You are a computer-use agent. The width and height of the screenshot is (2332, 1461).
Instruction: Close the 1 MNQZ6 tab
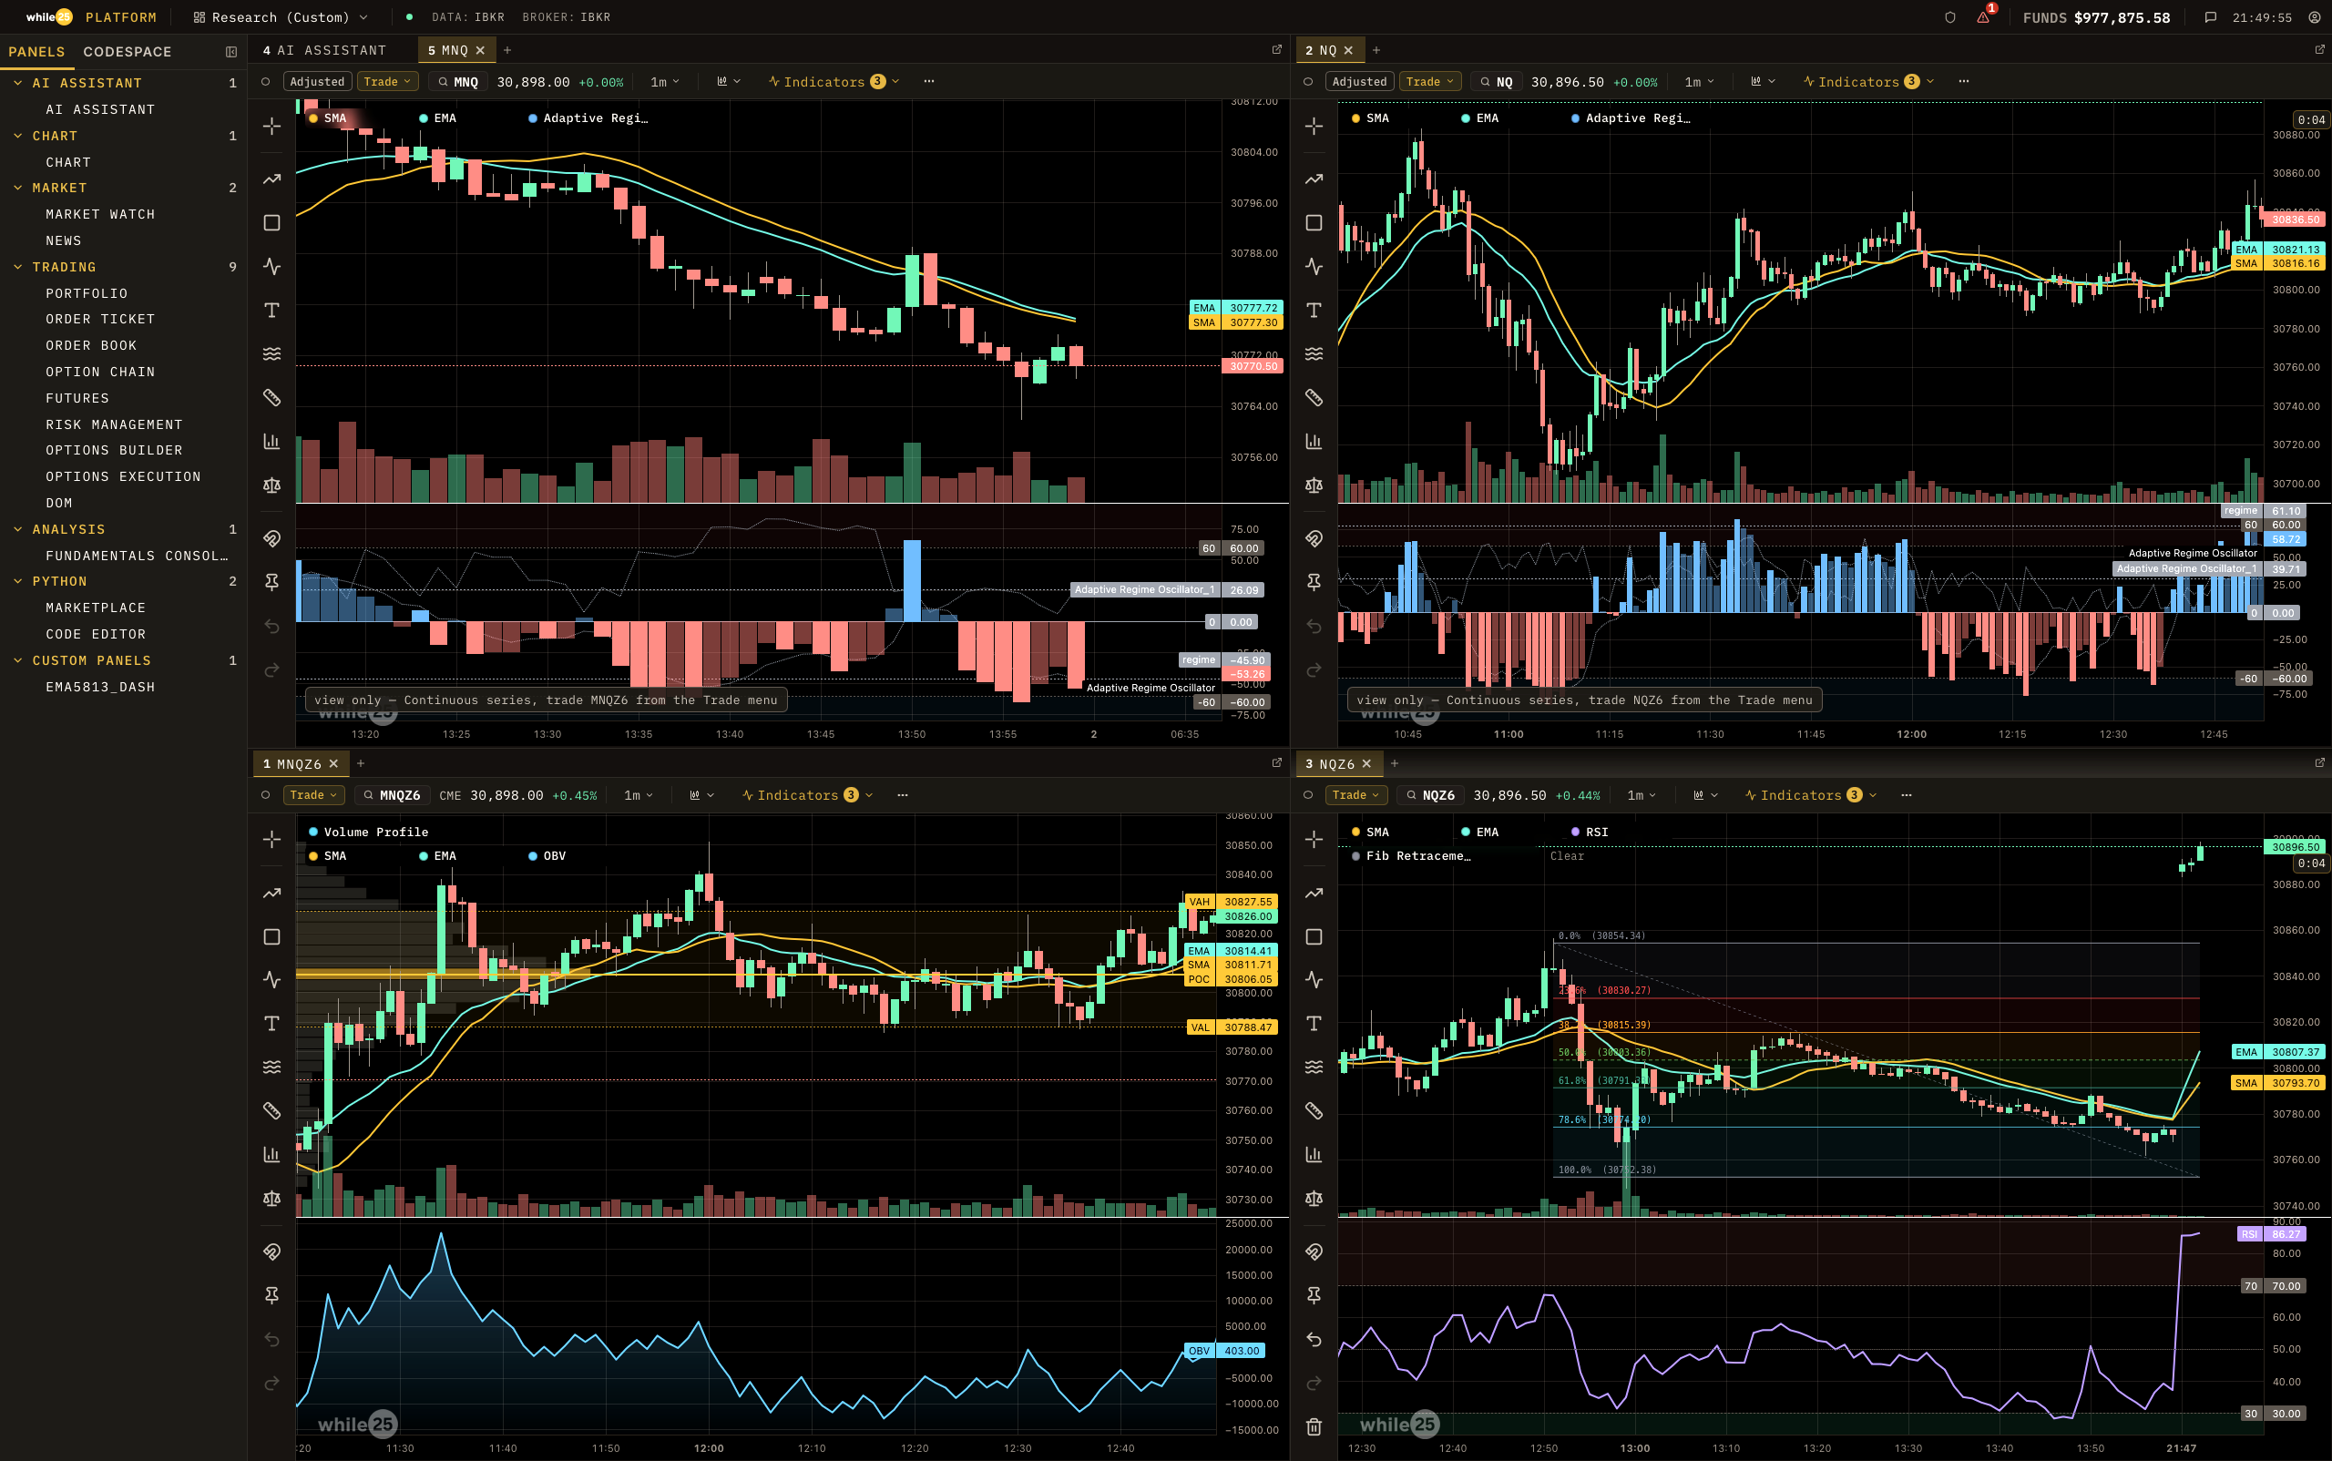coord(333,763)
